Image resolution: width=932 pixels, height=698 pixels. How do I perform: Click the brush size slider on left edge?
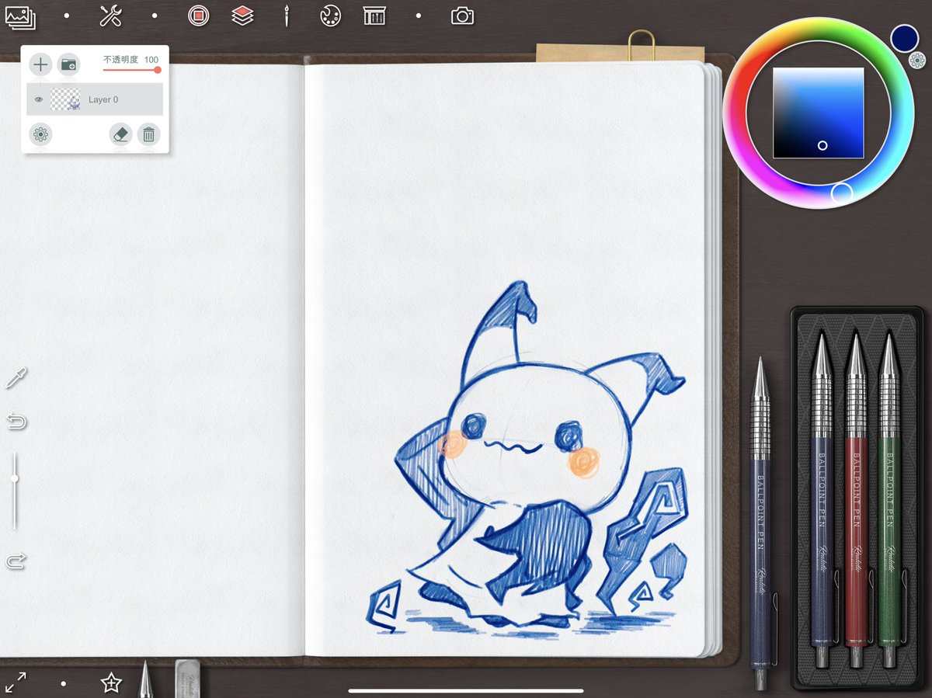coord(15,491)
